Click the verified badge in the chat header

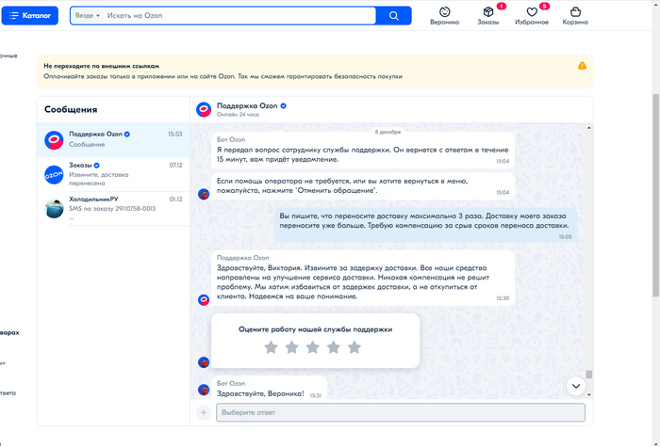pos(283,105)
